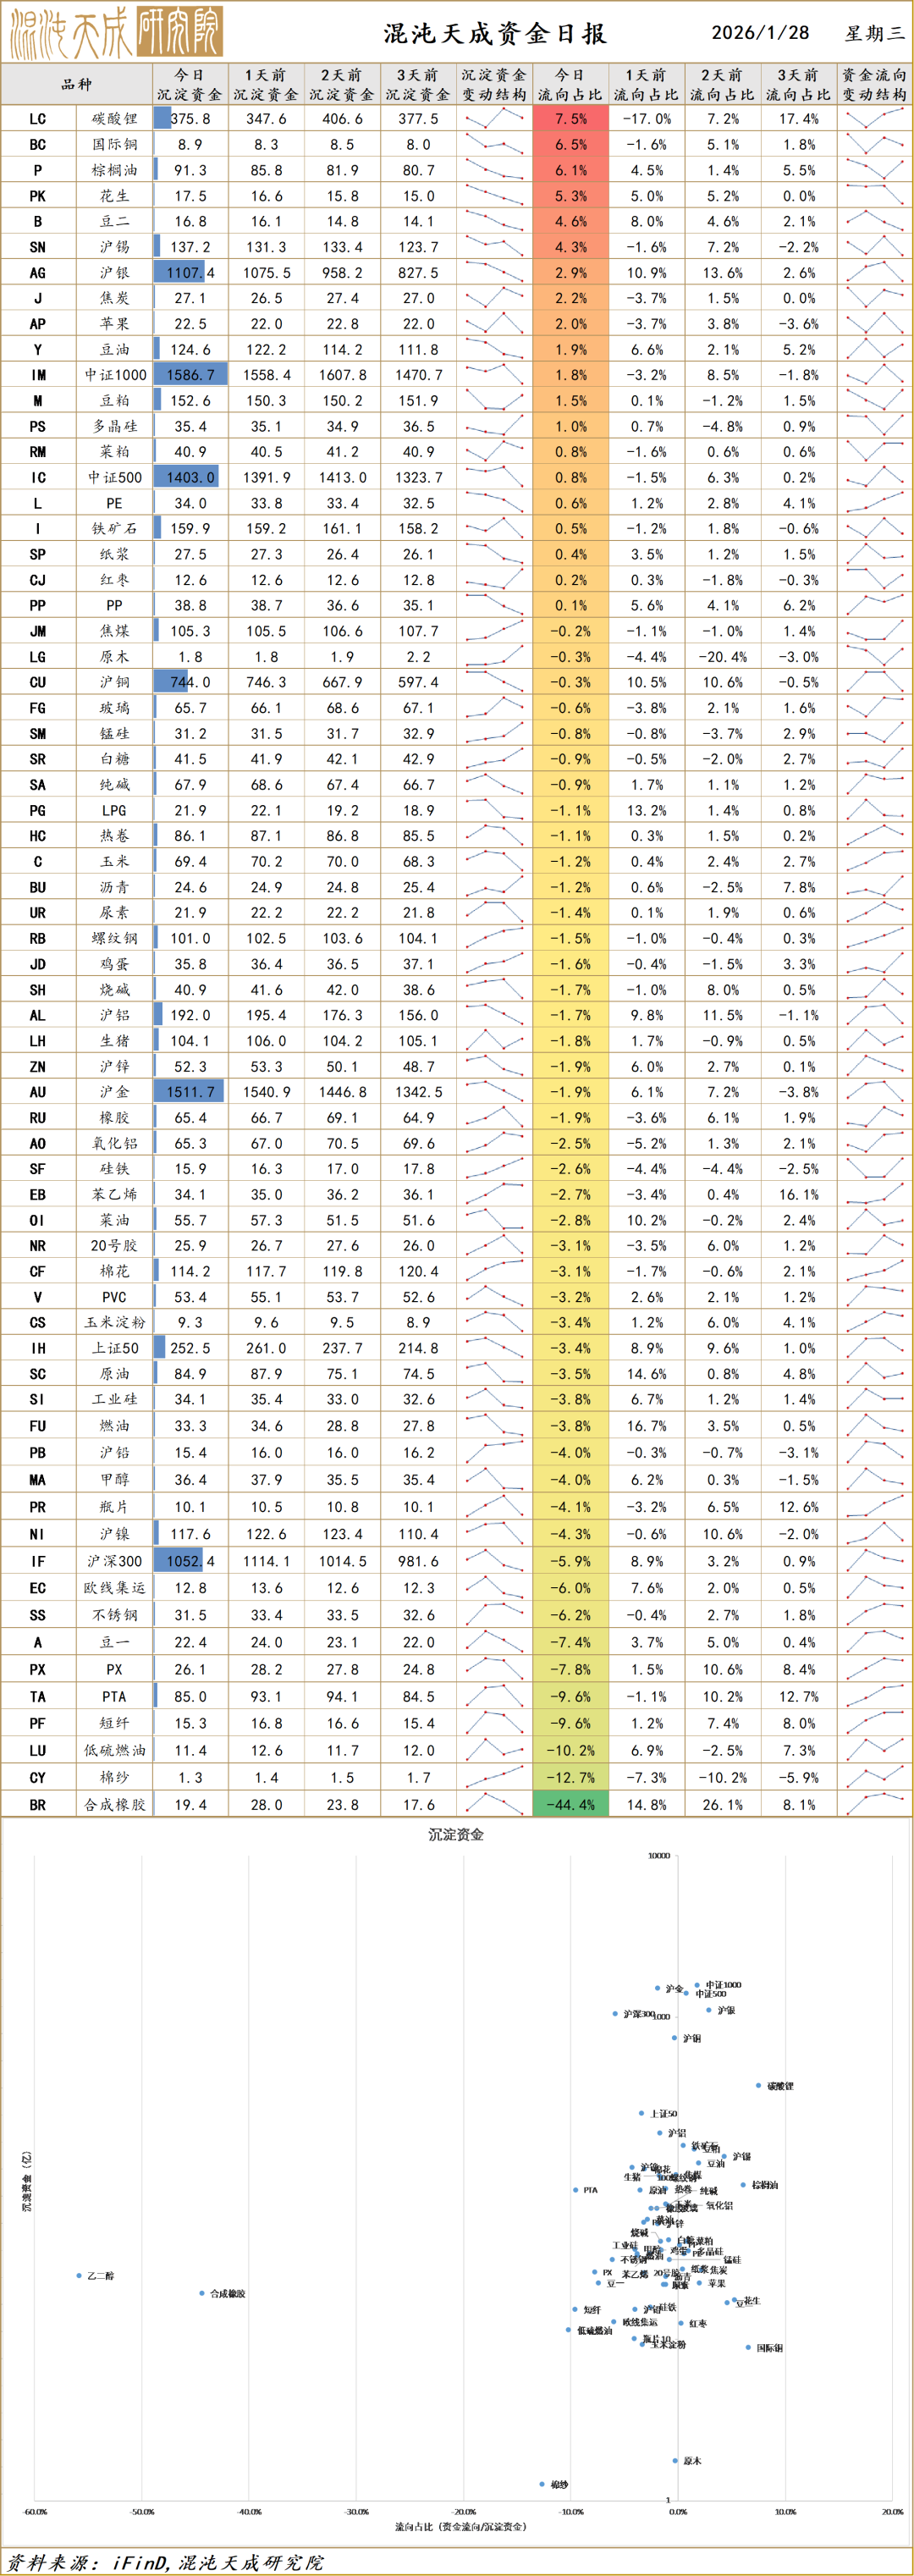
Task: Click the 3天前沉淀资金 column header
Action: pos(418,85)
